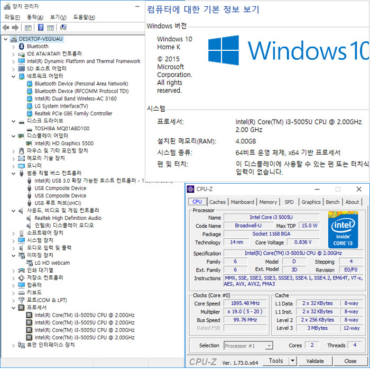The width and height of the screenshot is (370, 369).
Task: Switch to the SPD tab in CPU-Z
Action: (289, 202)
